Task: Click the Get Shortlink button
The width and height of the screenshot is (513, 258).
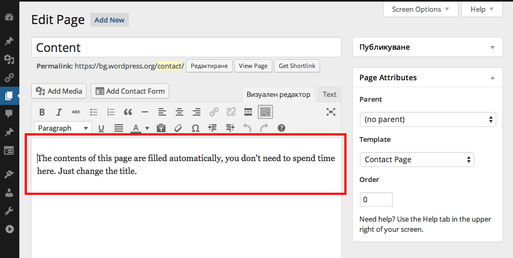Action: tap(297, 66)
